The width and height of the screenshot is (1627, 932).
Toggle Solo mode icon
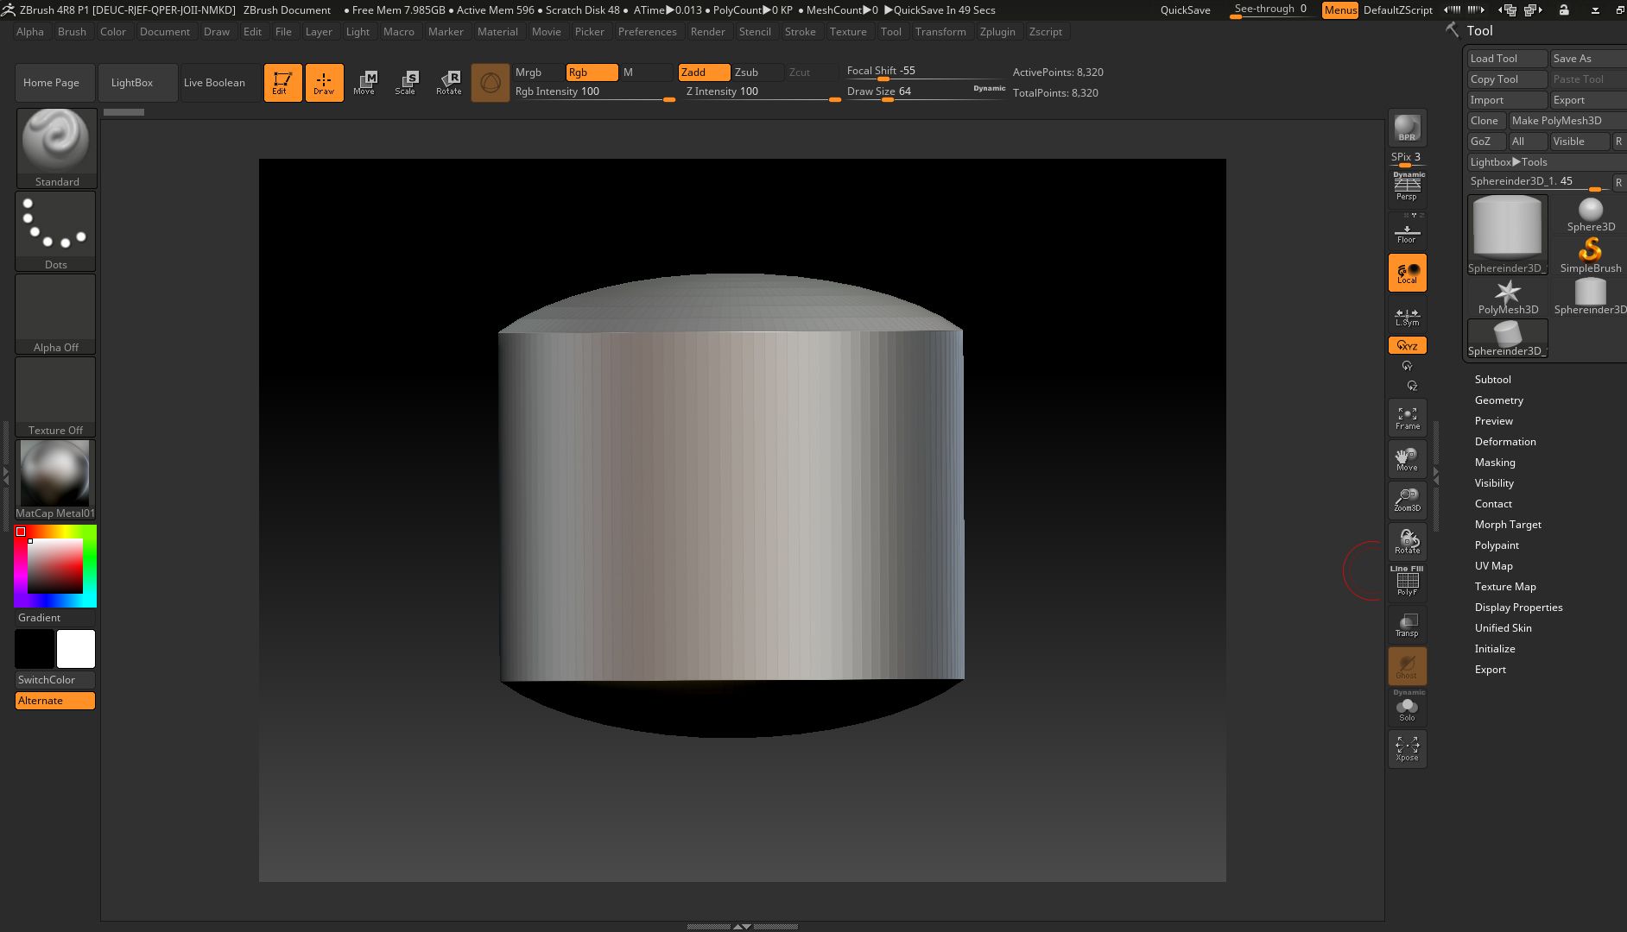click(x=1407, y=708)
